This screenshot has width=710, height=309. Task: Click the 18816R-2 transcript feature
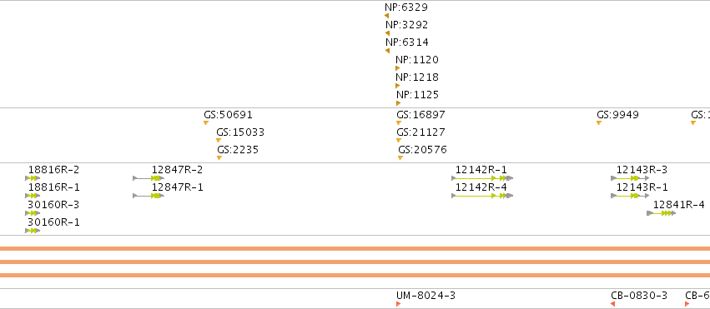point(33,178)
